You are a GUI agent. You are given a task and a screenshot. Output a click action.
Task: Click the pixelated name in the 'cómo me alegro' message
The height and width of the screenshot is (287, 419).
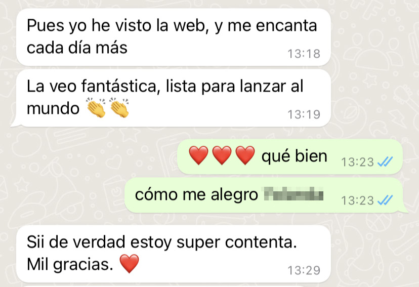point(294,194)
